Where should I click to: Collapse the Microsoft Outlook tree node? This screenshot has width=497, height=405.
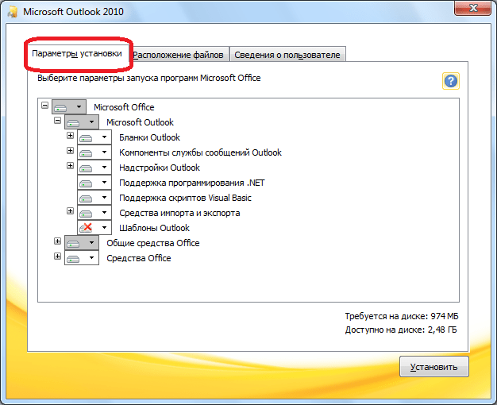(x=57, y=120)
